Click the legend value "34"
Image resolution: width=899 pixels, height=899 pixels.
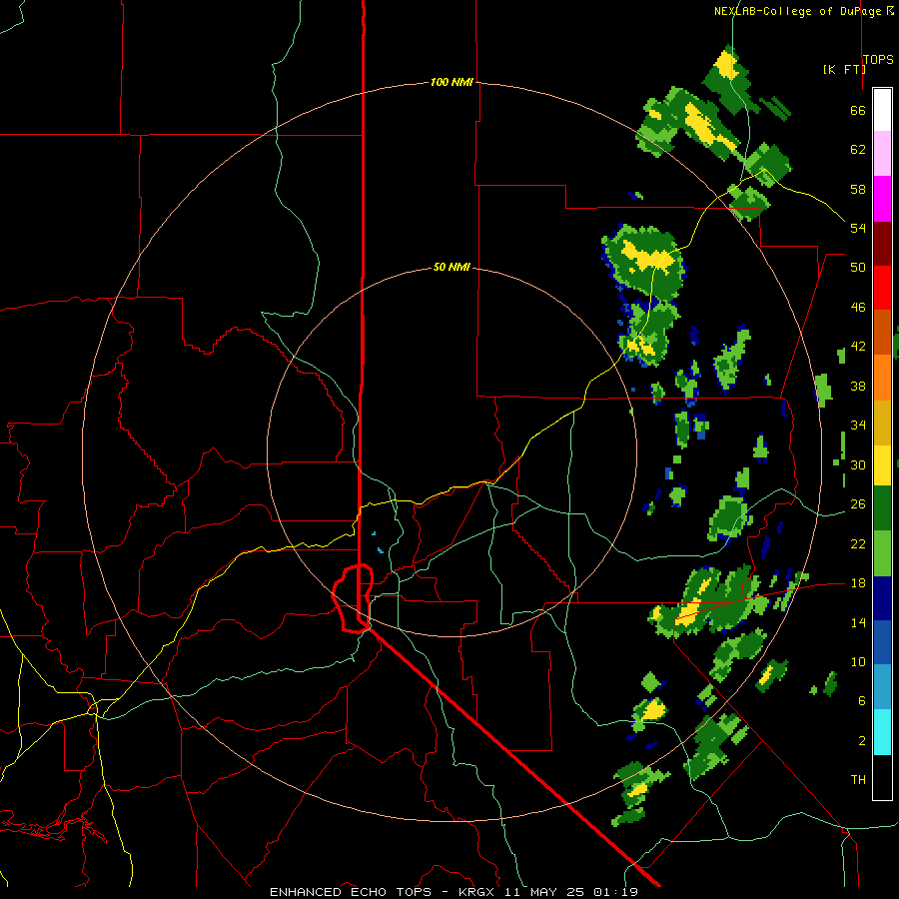pos(858,426)
